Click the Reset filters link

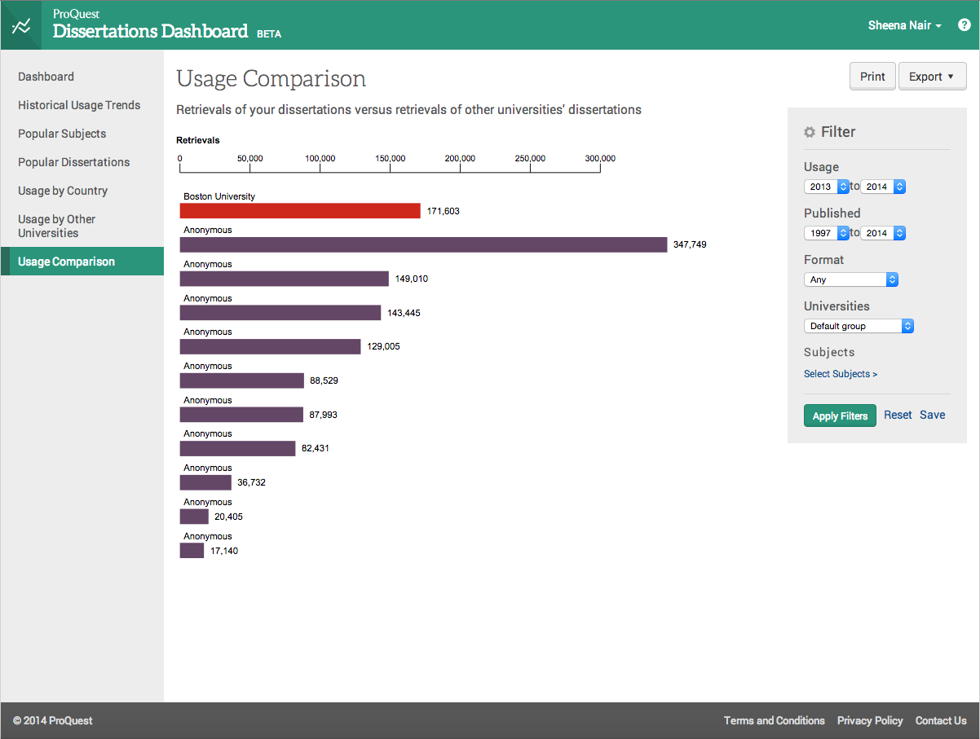[898, 415]
